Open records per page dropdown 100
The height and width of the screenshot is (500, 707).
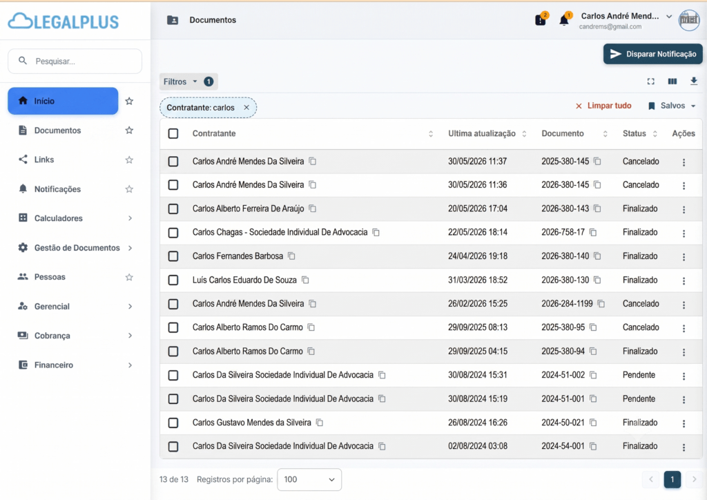click(309, 479)
